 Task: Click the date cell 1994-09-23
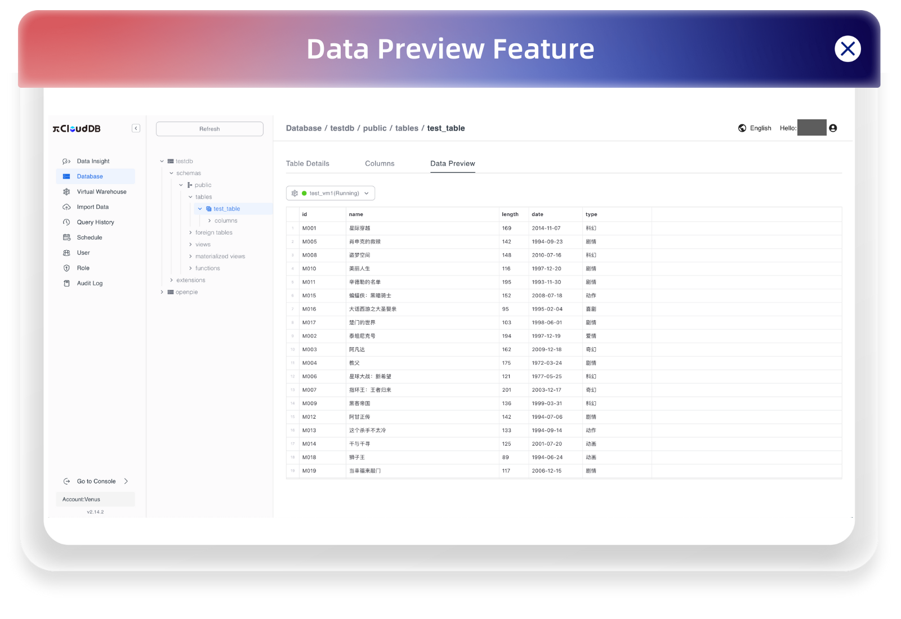coord(555,242)
